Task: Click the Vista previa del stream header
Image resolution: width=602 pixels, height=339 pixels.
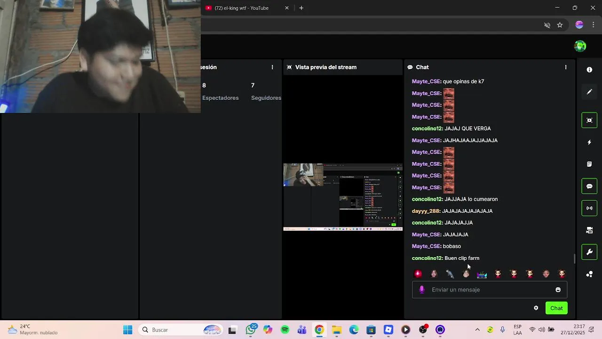Action: [326, 67]
